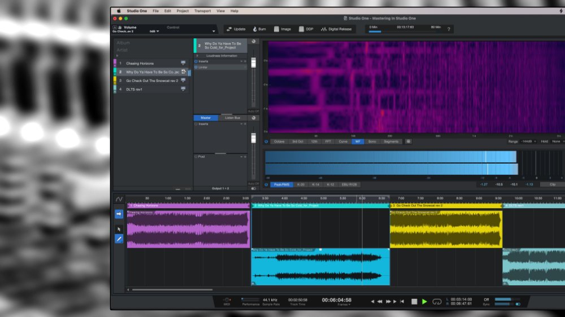Open the Frames time format dropdown

[x=344, y=305]
